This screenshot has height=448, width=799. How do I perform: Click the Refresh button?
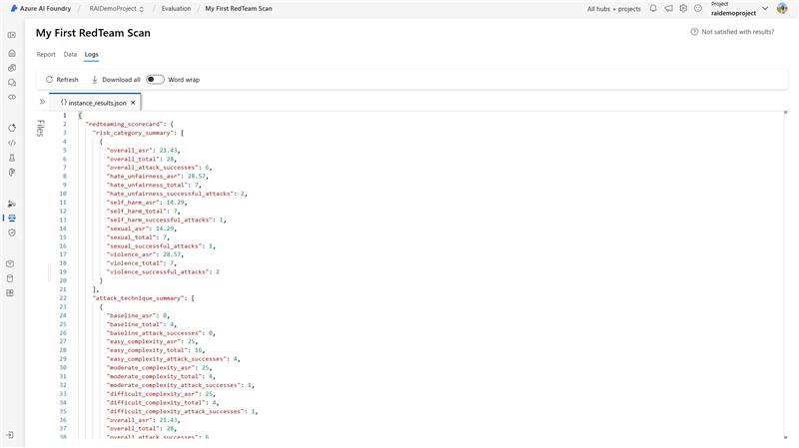61,80
